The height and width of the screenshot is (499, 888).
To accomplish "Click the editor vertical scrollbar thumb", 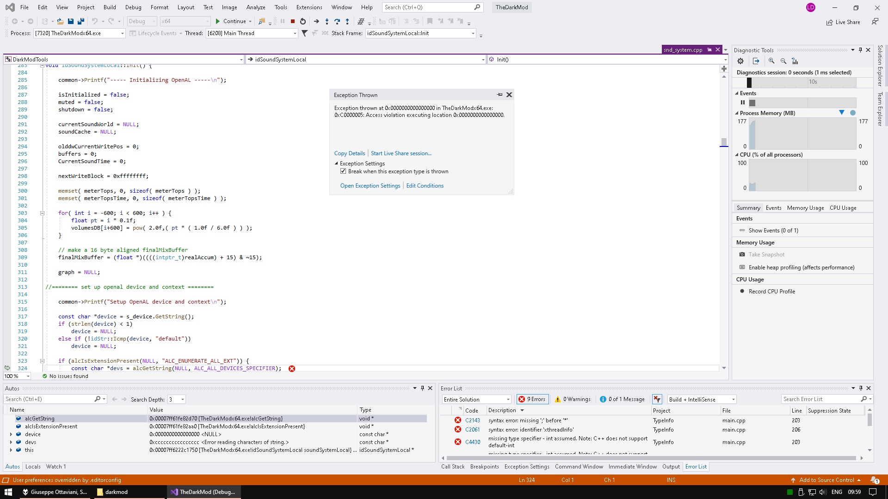I will (724, 141).
